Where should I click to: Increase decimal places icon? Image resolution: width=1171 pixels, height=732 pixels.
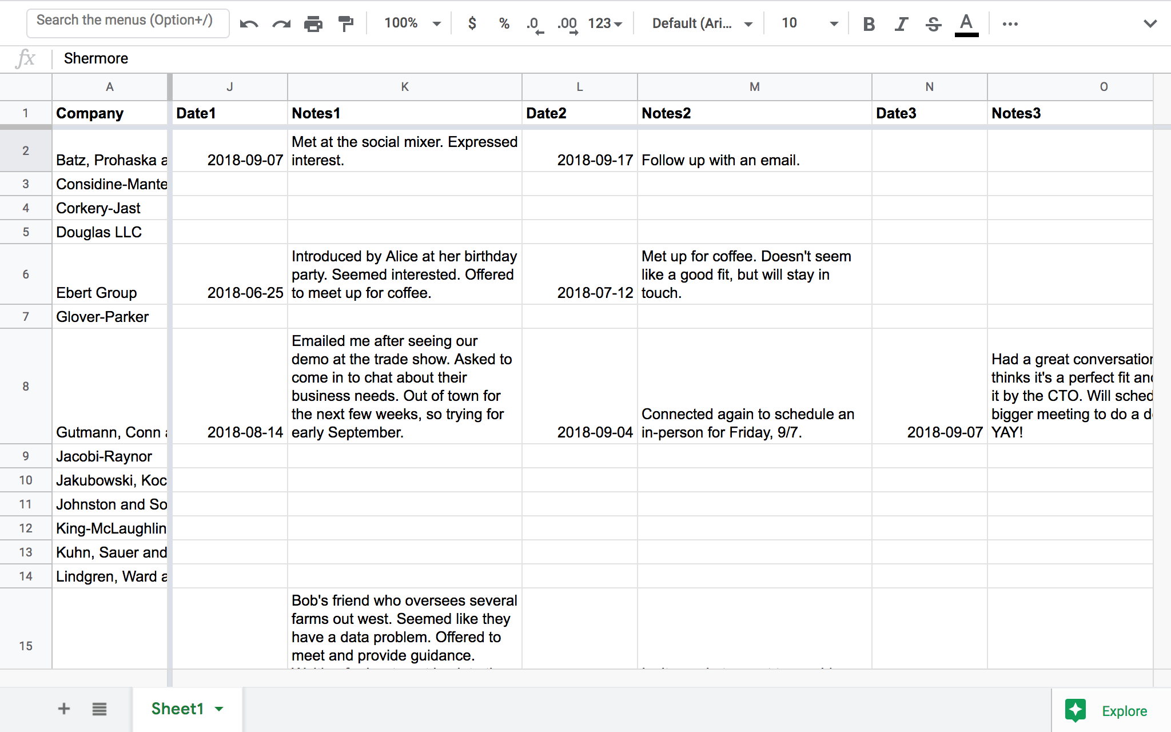pos(567,23)
